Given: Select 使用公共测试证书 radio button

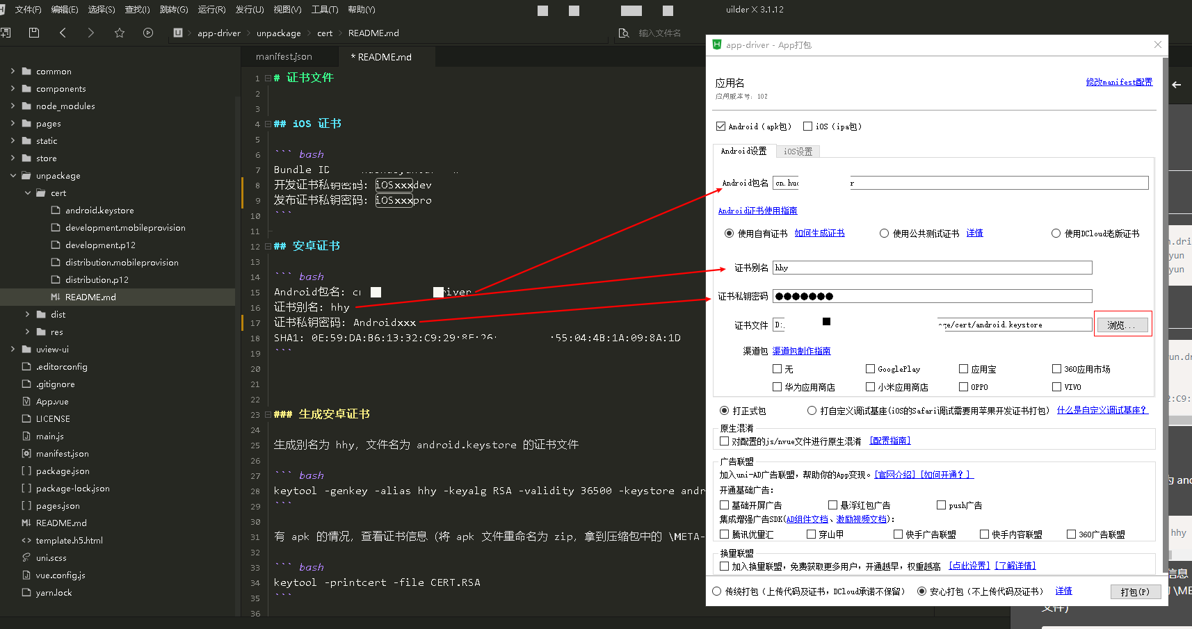Looking at the screenshot, I should click(884, 234).
